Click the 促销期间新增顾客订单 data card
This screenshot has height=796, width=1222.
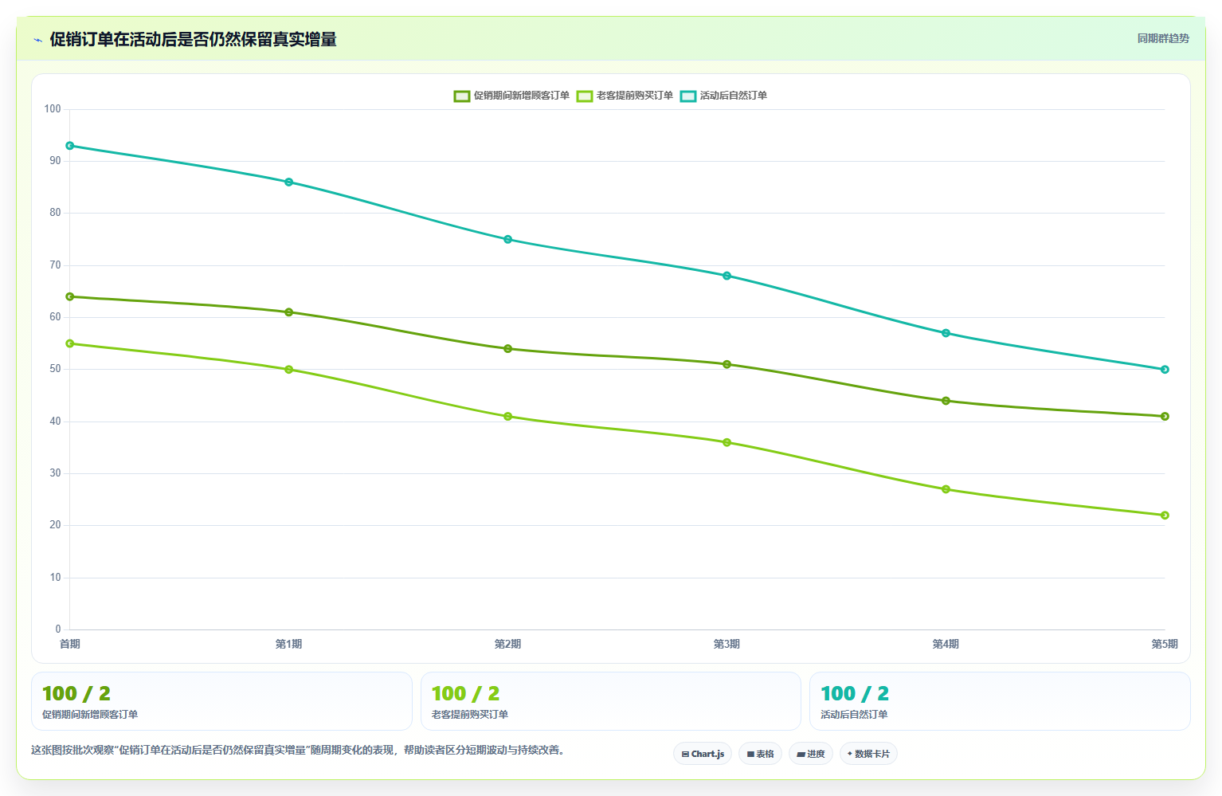pyautogui.click(x=221, y=701)
